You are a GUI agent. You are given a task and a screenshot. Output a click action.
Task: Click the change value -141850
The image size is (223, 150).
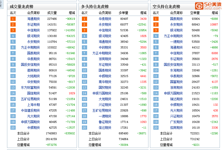pyautogui.click(x=69, y=30)
